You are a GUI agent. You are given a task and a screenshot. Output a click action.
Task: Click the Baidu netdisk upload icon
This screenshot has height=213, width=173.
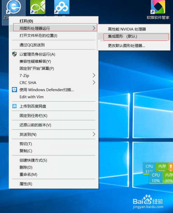pyautogui.click(x=15, y=106)
